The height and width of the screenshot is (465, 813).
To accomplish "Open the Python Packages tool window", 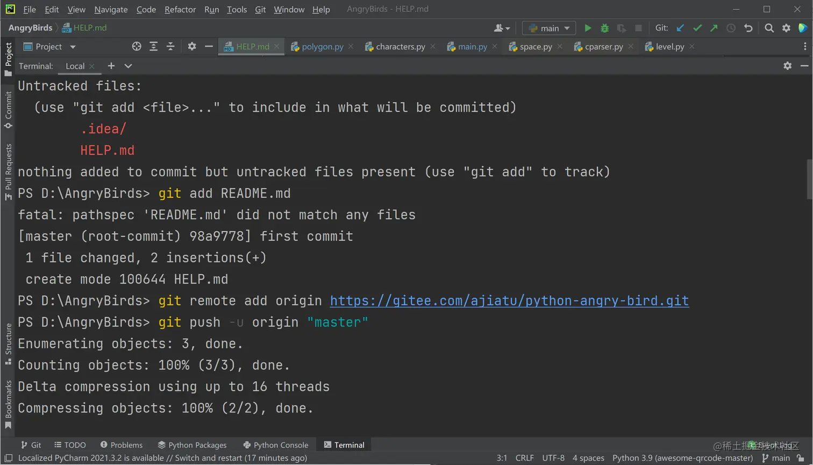I will [192, 445].
